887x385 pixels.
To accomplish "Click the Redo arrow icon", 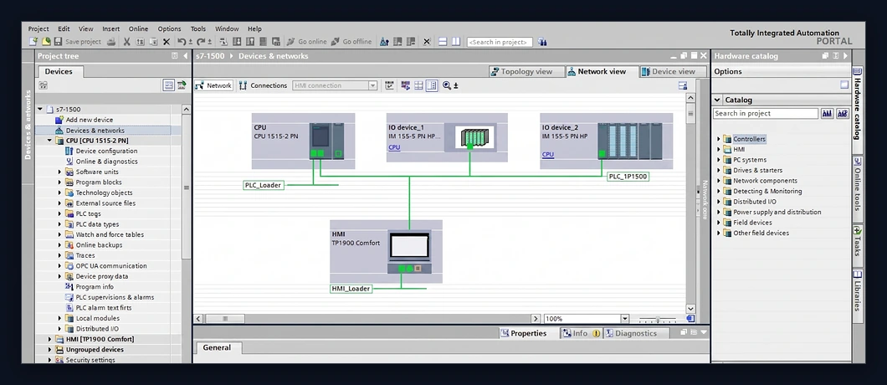I will [202, 41].
